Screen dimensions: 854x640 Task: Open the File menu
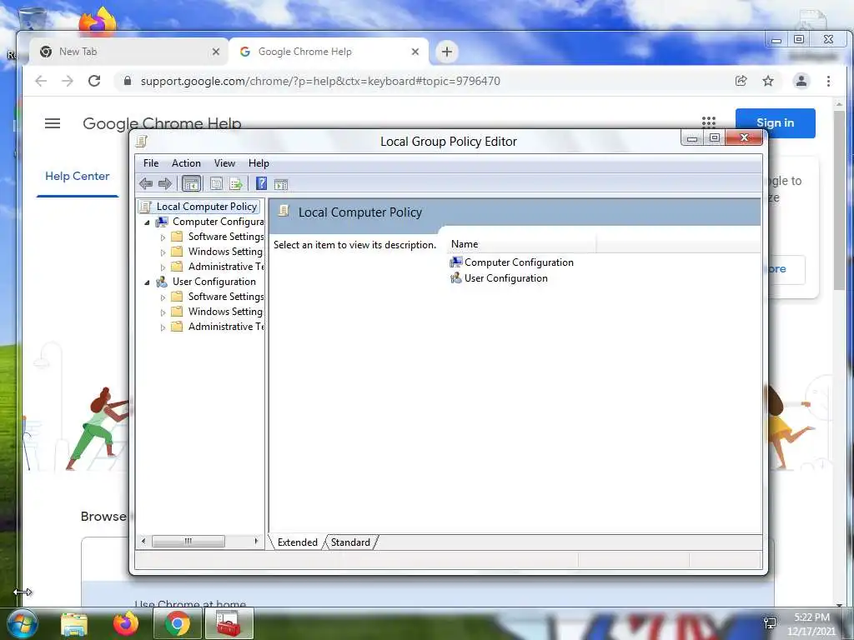click(151, 163)
